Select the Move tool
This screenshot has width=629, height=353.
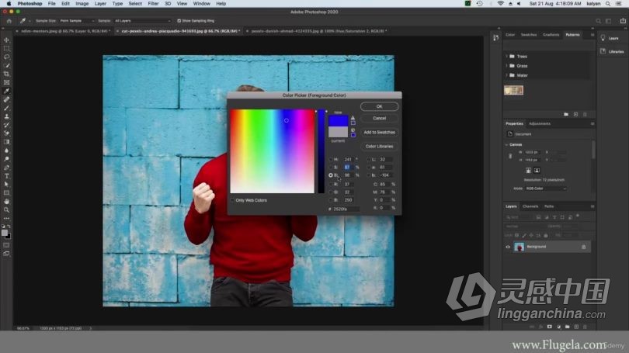coord(6,40)
